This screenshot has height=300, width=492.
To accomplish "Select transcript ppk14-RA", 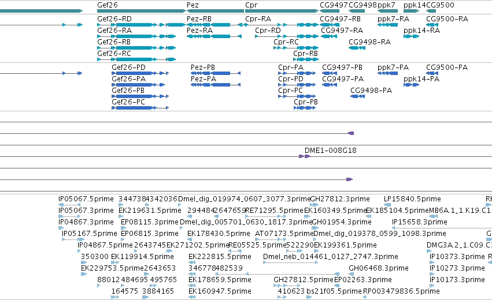I will 412,36.
